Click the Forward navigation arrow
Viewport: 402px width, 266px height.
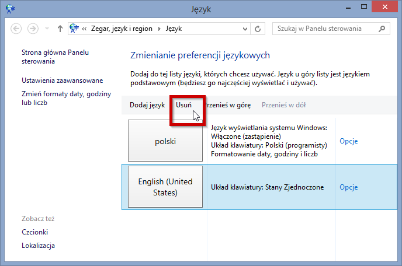tap(33, 29)
